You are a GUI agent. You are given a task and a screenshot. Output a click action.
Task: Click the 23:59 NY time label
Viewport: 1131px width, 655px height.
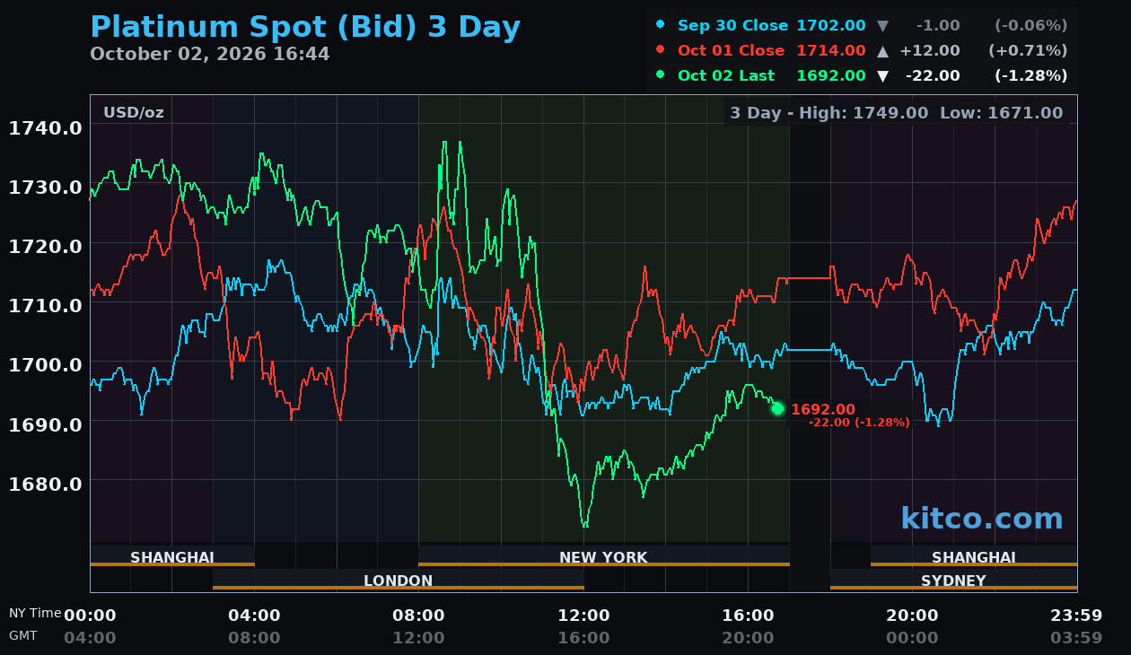[1076, 616]
